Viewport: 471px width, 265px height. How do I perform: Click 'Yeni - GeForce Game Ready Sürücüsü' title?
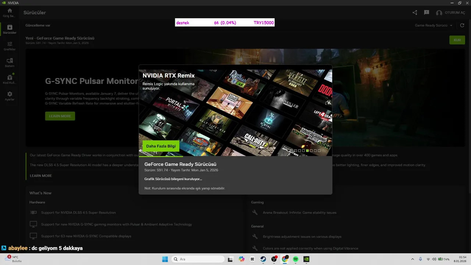pyautogui.click(x=60, y=38)
